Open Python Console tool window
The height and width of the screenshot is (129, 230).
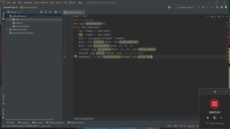point(76,123)
